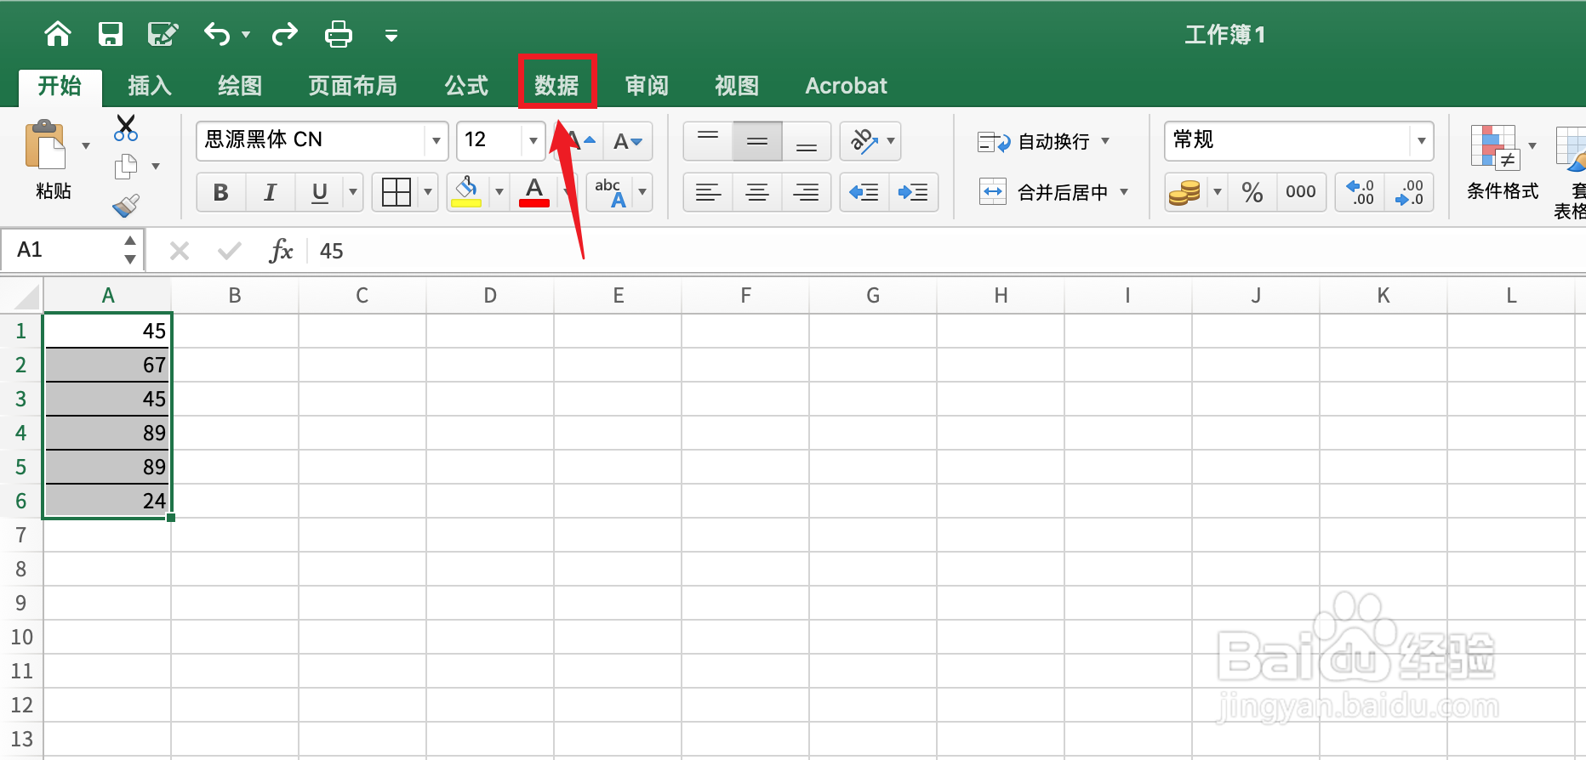The height and width of the screenshot is (760, 1586).
Task: Open the 常规 number format dropdown
Action: 1422,141
